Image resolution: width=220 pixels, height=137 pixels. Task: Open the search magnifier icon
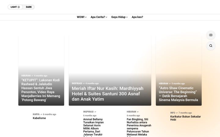[x=211, y=46]
